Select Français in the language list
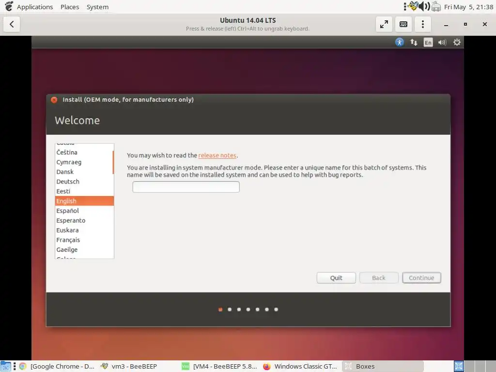 coord(84,240)
